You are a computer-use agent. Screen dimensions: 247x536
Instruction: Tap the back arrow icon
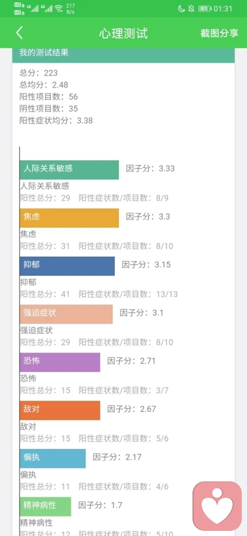tap(20, 33)
